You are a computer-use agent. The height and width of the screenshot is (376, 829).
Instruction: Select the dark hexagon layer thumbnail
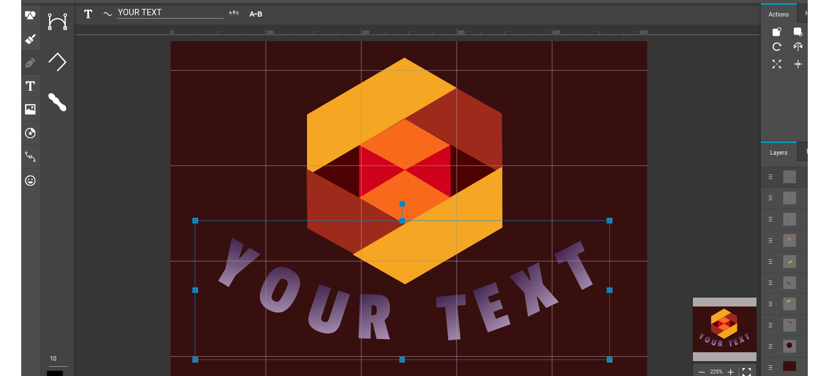click(x=789, y=346)
